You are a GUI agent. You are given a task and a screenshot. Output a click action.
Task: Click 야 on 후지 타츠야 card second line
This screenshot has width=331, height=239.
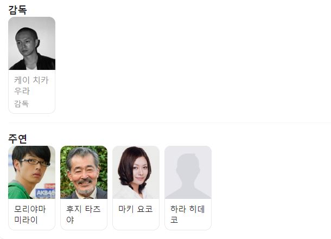(x=70, y=220)
